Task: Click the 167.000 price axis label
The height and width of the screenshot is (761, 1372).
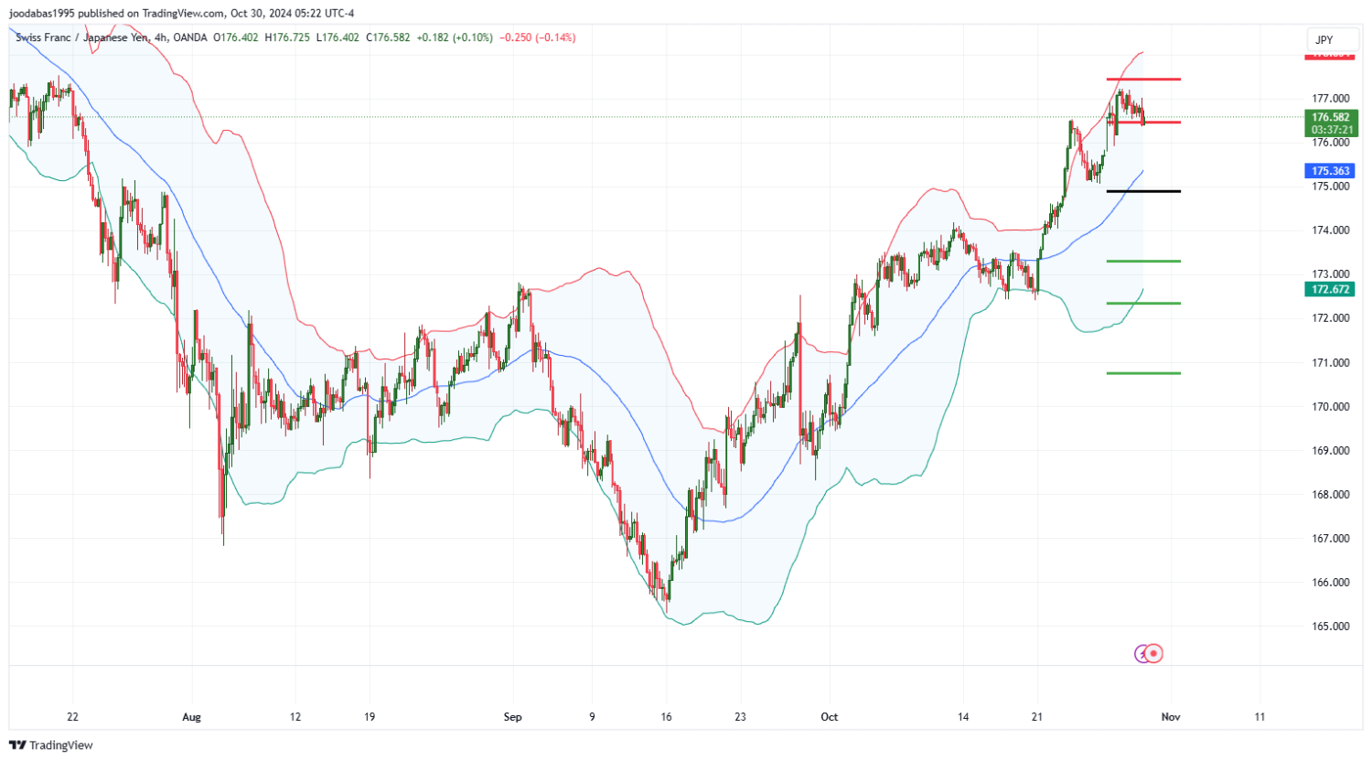Action: tap(1331, 538)
